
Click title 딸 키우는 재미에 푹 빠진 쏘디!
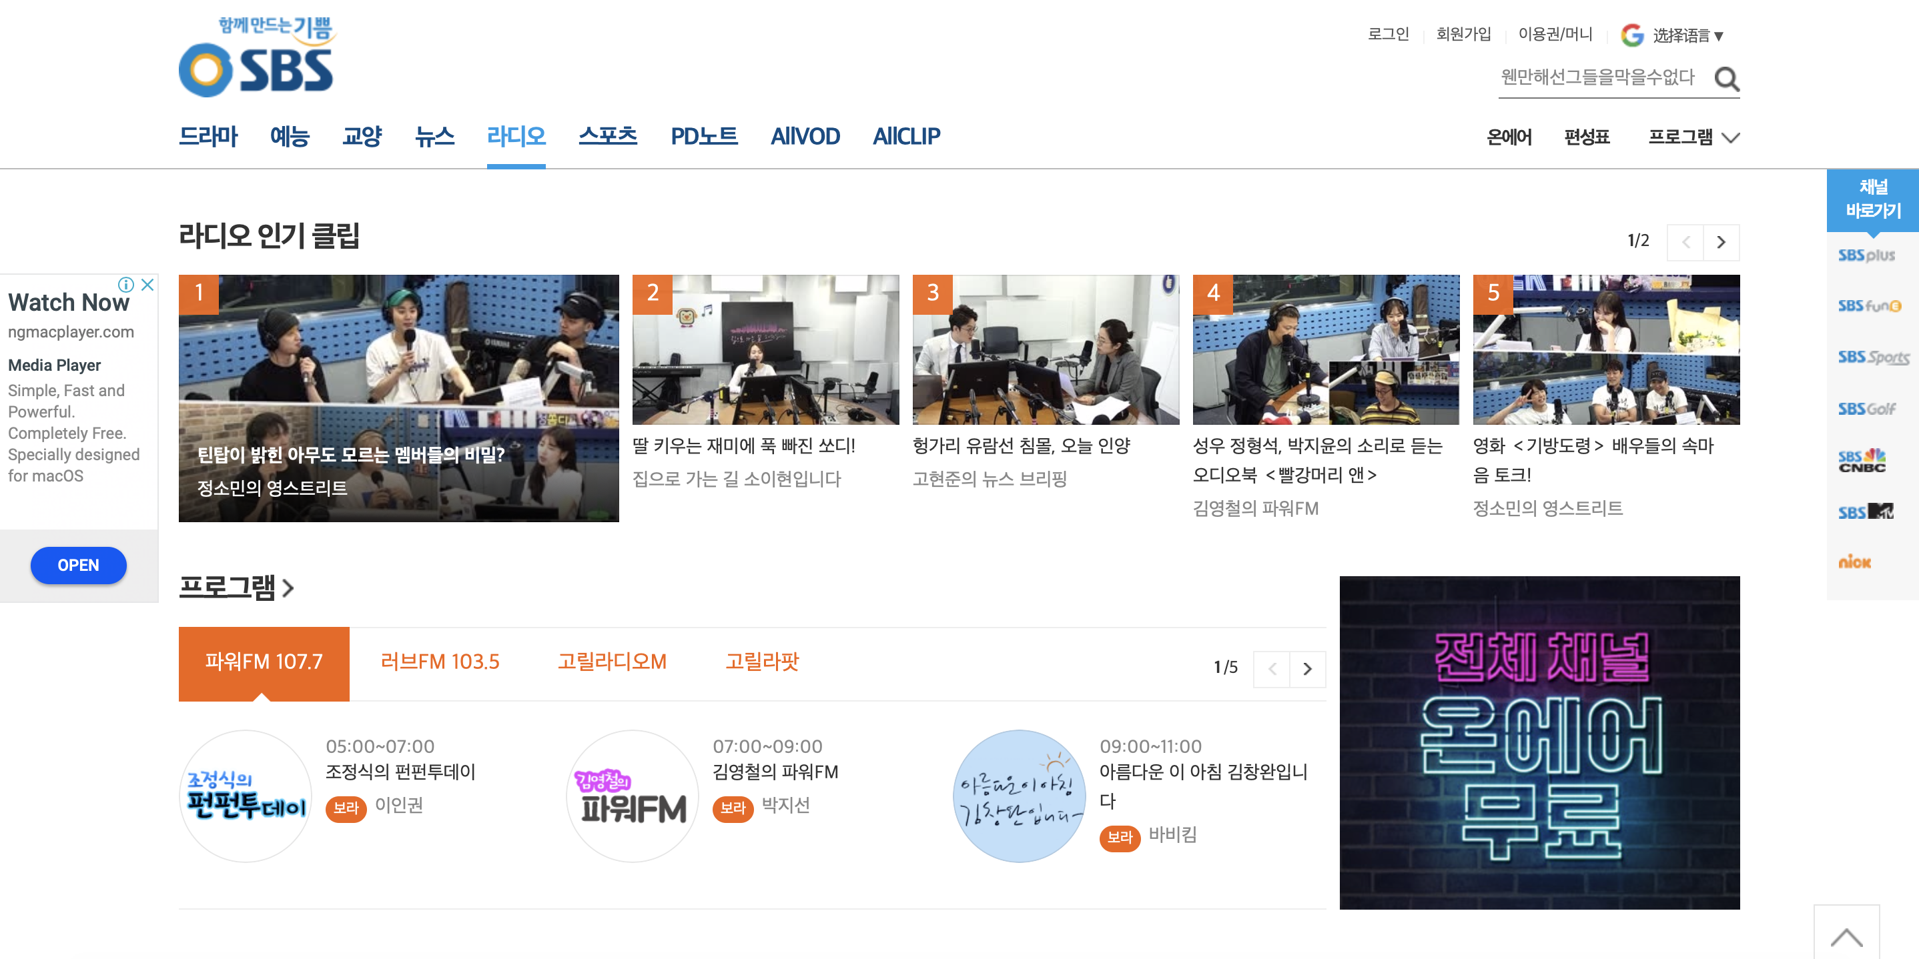[743, 446]
